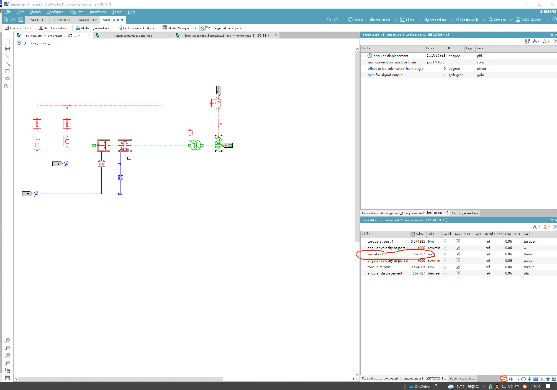
Task: Click the New file icon
Action: pos(6,20)
